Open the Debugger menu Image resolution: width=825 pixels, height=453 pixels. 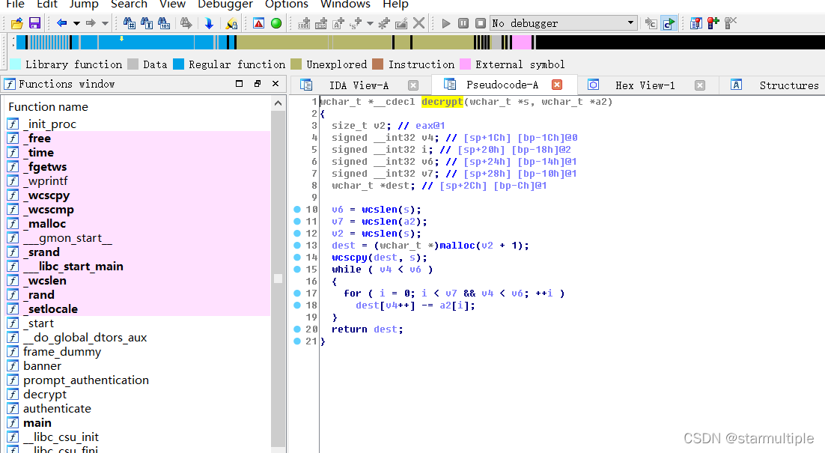coord(225,4)
